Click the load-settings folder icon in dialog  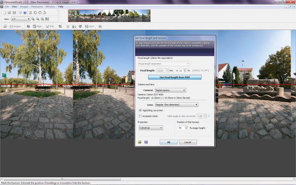click(x=140, y=142)
